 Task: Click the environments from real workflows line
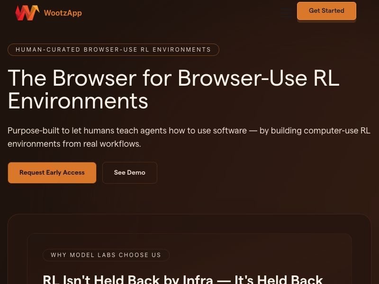coord(74,144)
